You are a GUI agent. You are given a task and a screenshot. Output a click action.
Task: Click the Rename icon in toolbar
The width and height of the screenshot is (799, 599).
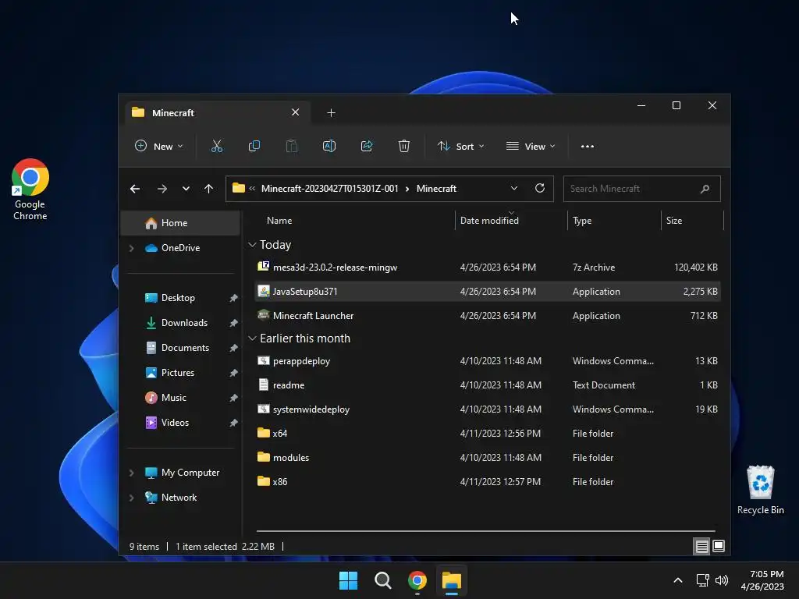pyautogui.click(x=329, y=146)
